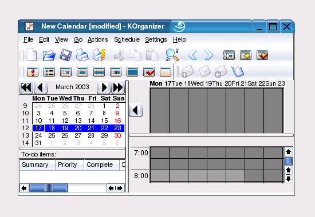This screenshot has height=217, width=315.
Task: Jump to the previous year with the double left arrow
Action: click(26, 87)
